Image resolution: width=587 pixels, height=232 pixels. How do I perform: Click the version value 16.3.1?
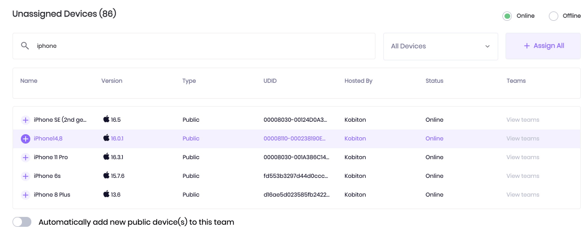click(x=117, y=158)
